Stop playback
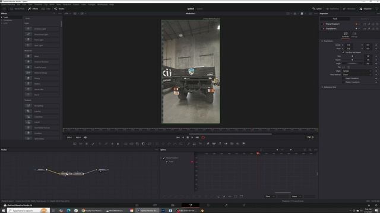380x213 pixels. click(188, 137)
